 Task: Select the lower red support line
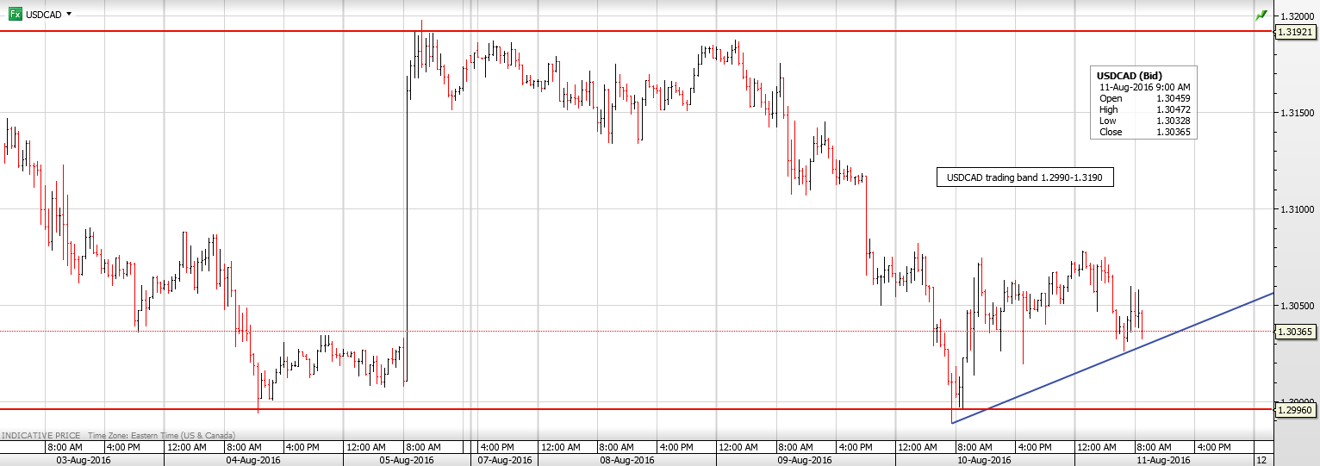tap(638, 409)
